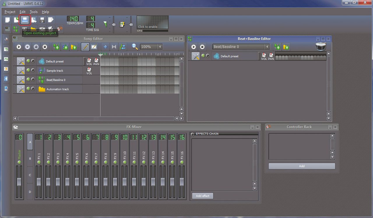Mute the Master channel in FX-Mixer
373x218 pixels.
[19, 162]
